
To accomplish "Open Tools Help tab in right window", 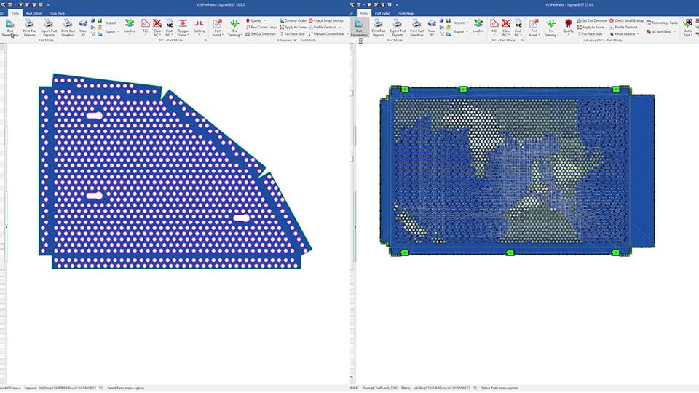I will pos(406,13).
